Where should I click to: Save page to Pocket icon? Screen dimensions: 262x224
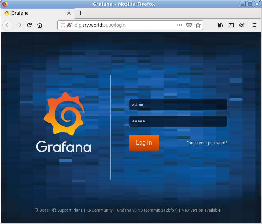(189, 25)
